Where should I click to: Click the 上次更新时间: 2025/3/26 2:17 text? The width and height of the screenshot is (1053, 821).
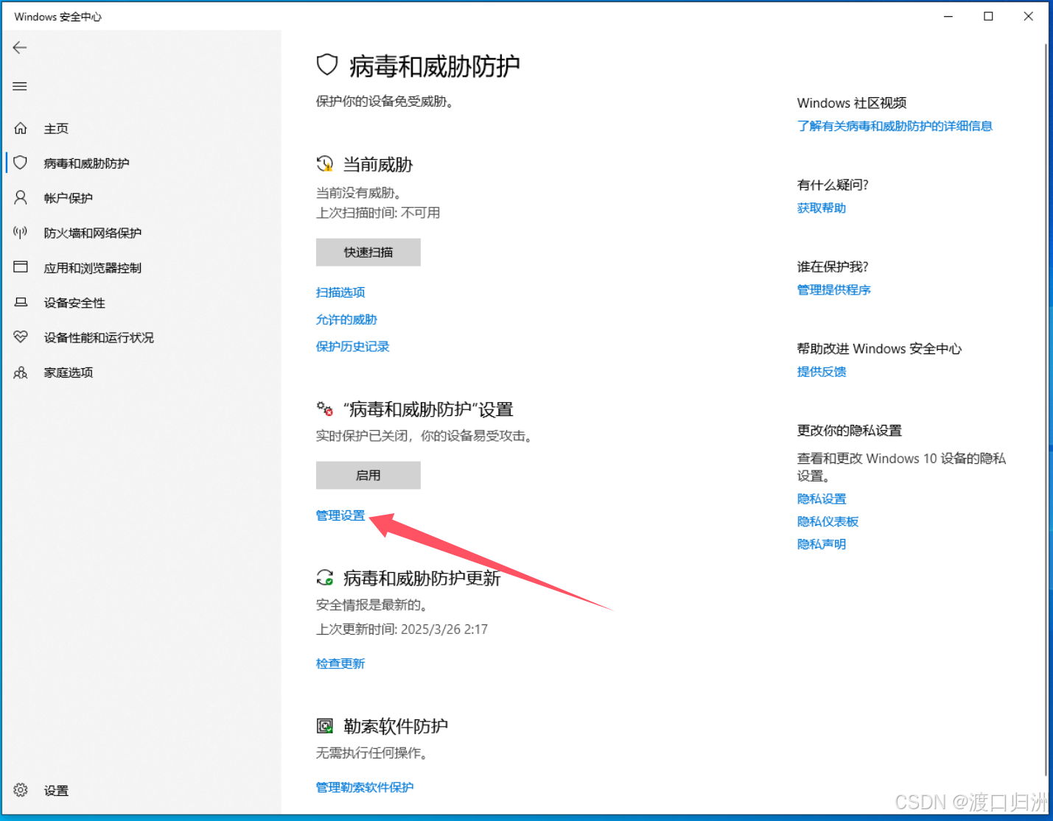coord(402,630)
